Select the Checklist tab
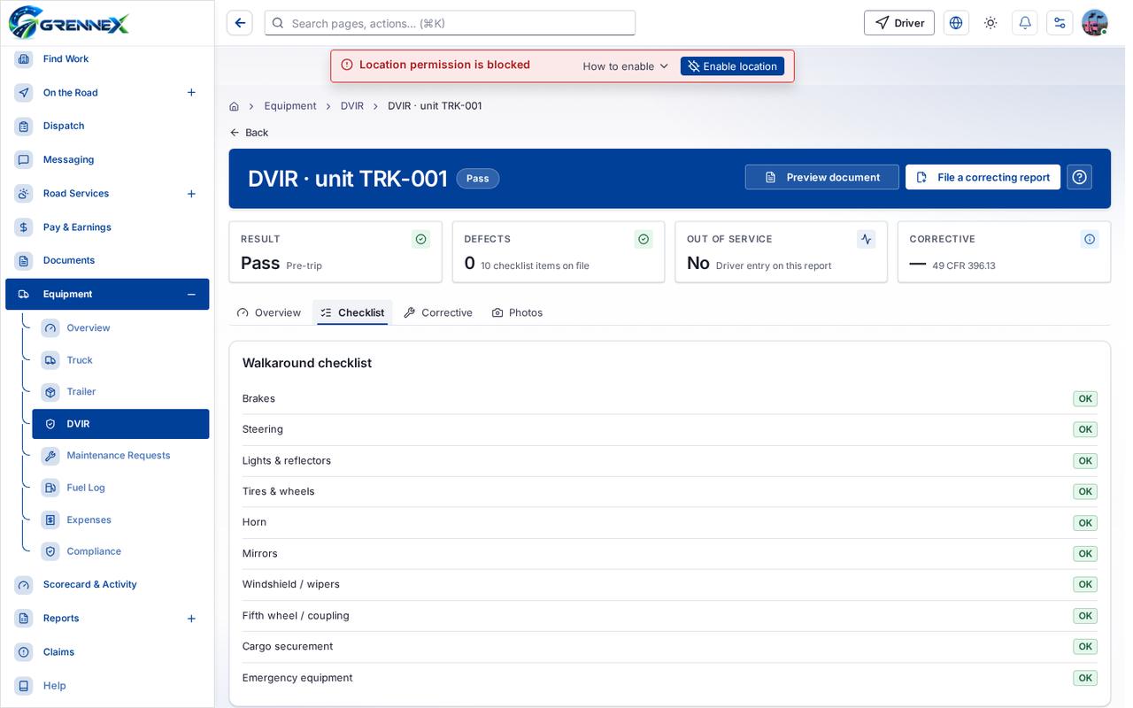1133x708 pixels. (352, 312)
